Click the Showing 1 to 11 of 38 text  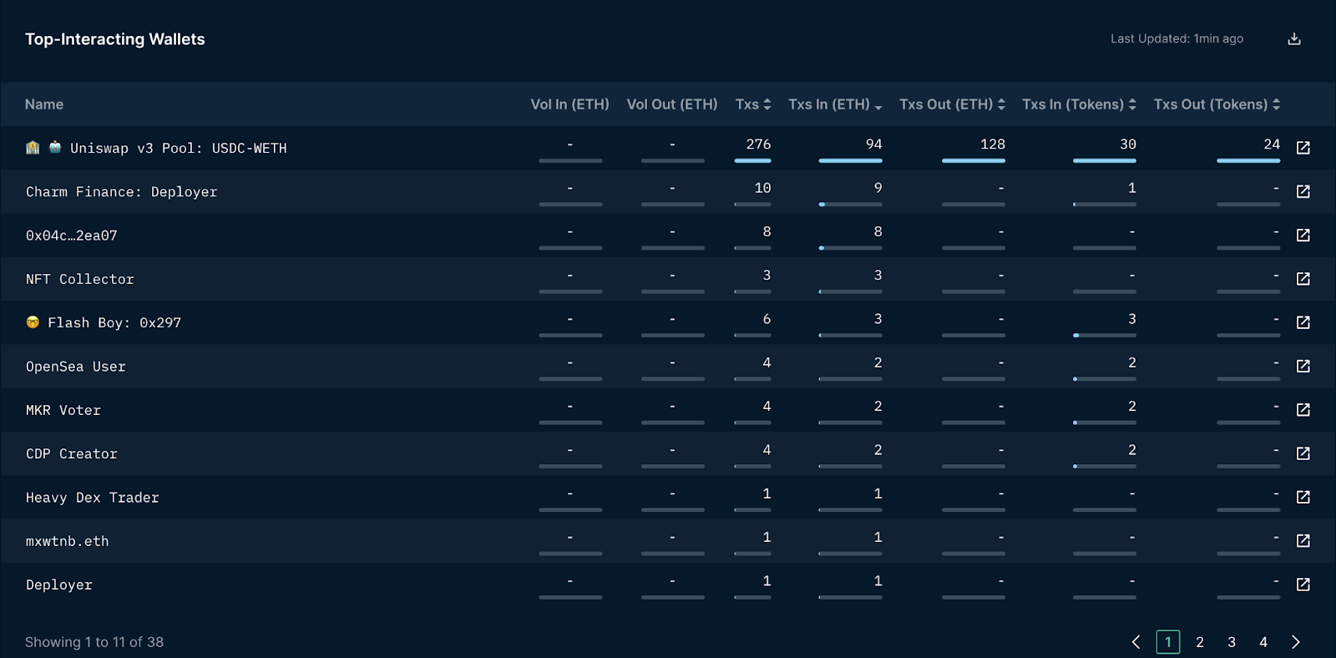tap(94, 642)
